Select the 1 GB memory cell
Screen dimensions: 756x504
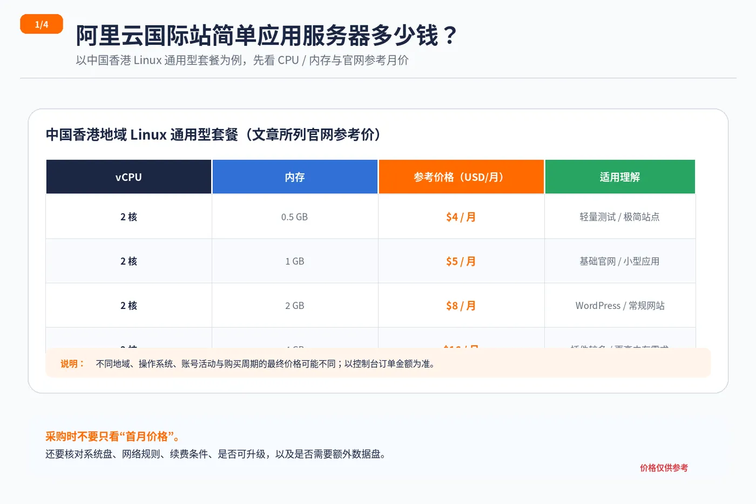point(294,261)
